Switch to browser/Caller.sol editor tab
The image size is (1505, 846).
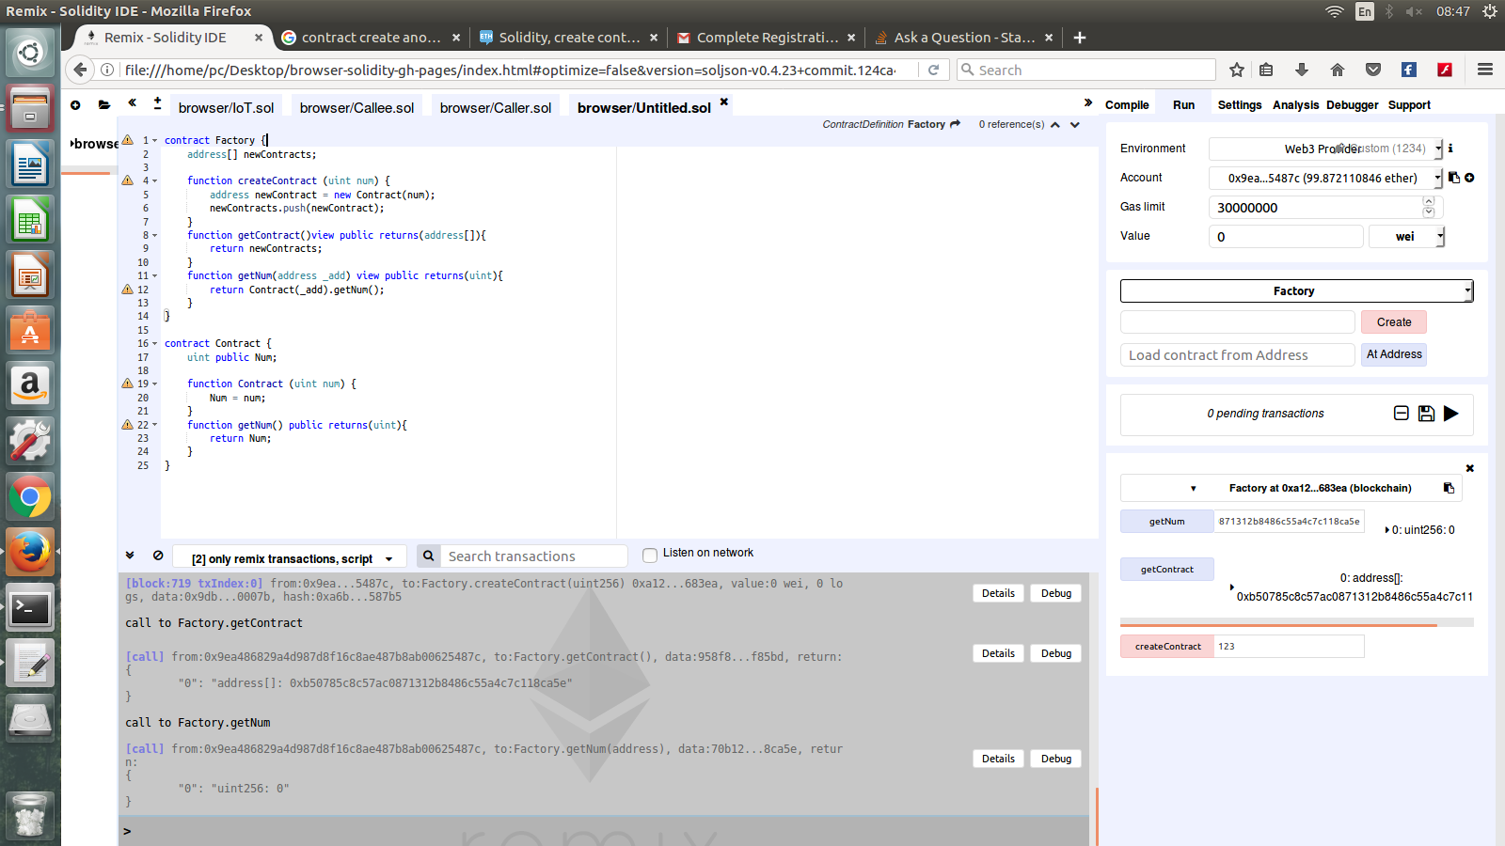coord(496,107)
